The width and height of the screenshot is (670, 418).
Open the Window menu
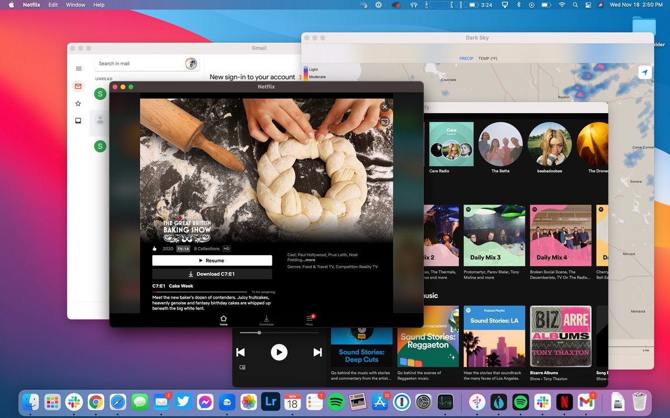coord(75,5)
